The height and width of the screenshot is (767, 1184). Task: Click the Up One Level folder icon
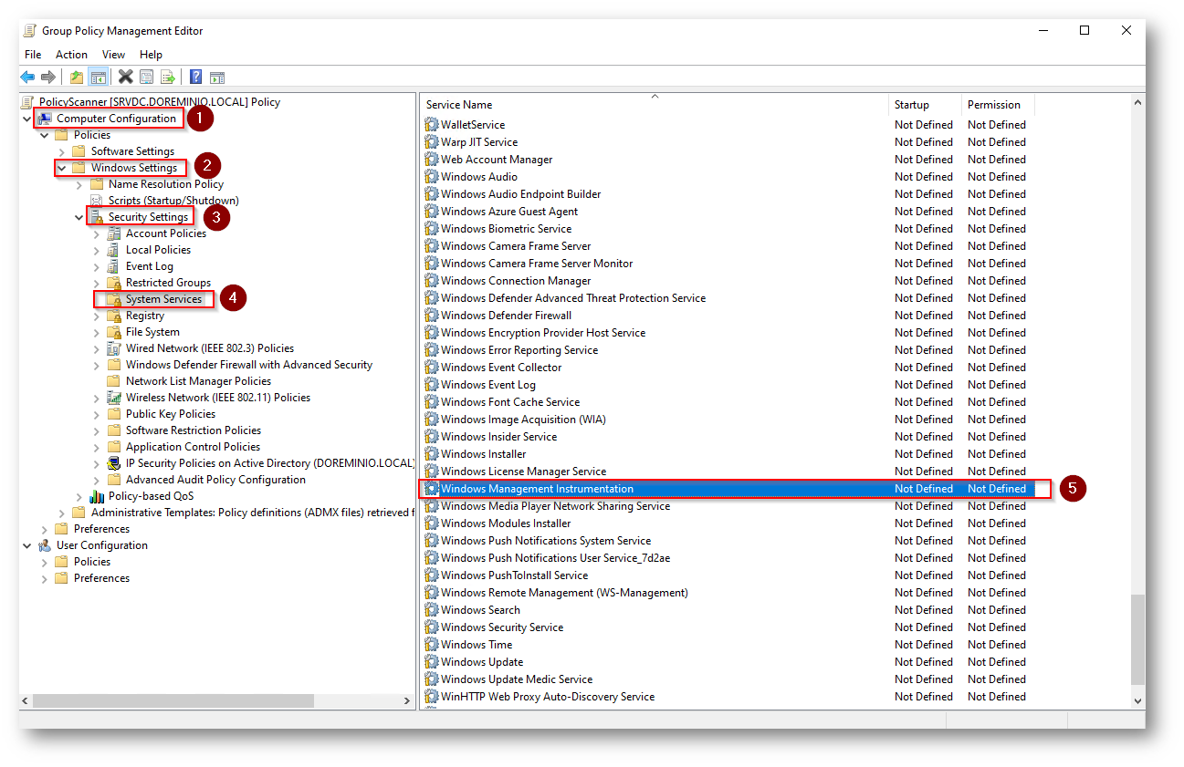(x=78, y=78)
